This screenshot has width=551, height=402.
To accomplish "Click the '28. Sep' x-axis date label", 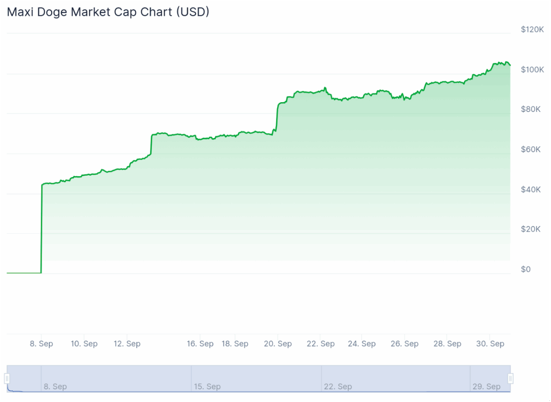I will point(448,343).
